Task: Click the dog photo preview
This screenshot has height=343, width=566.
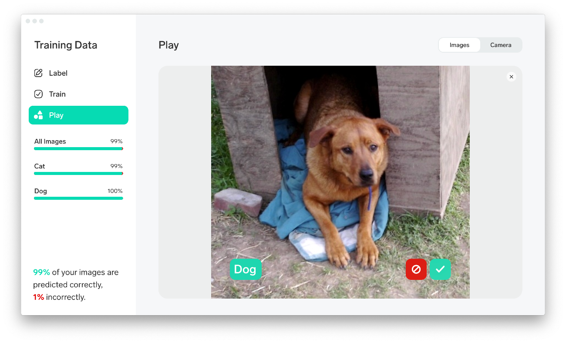Action: (340, 182)
